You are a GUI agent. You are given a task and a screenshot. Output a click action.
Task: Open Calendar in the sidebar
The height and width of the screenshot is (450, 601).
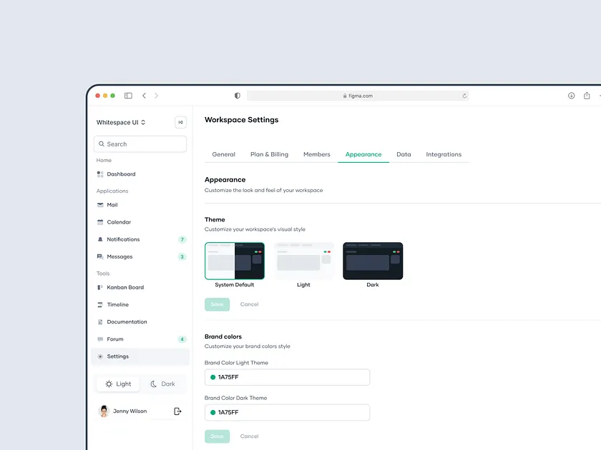click(x=140, y=222)
